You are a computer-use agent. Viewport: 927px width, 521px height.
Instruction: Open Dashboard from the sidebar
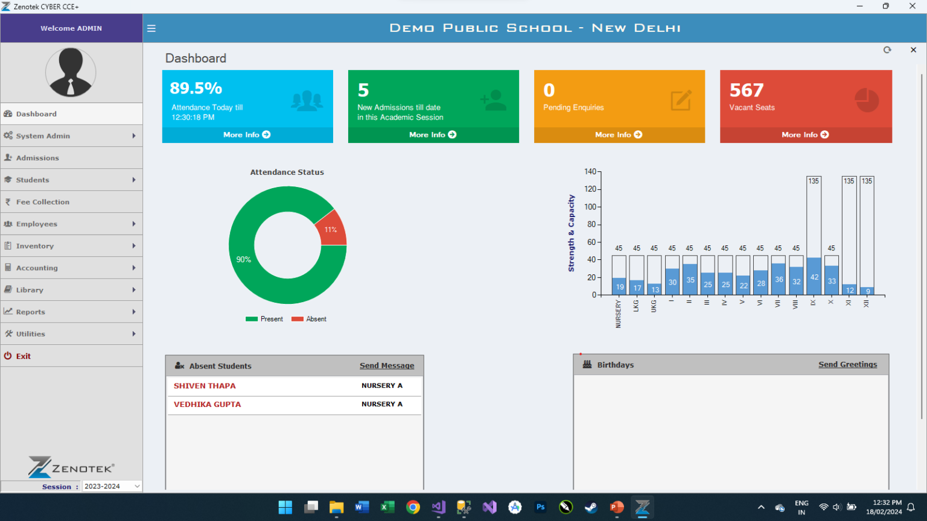pyautogui.click(x=71, y=114)
